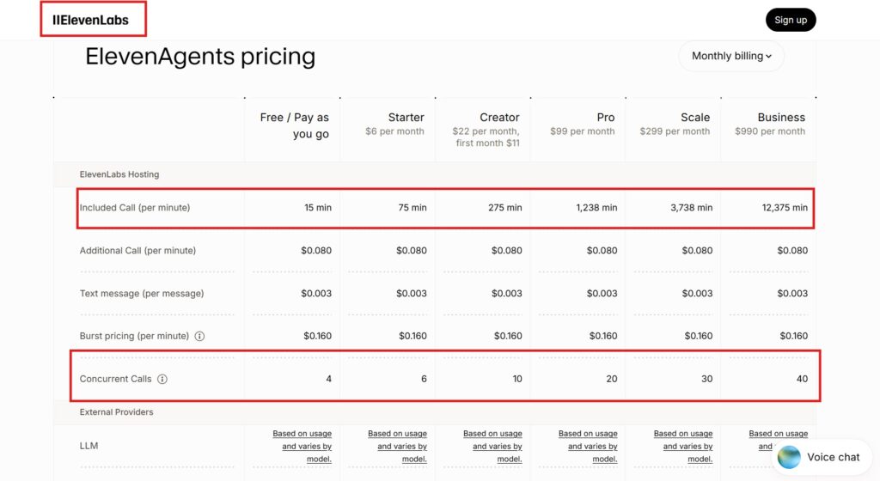Click the Burst pricing (per minute) label
Image resolution: width=880 pixels, height=481 pixels.
[x=134, y=336]
